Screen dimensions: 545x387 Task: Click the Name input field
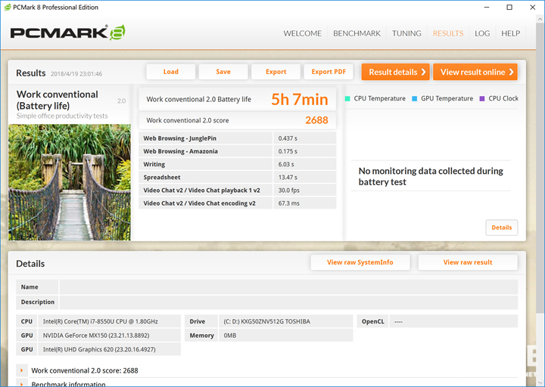(288, 287)
